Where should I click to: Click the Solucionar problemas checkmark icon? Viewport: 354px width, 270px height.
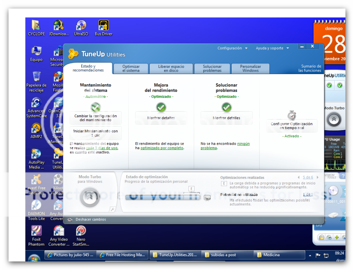[x=226, y=107]
